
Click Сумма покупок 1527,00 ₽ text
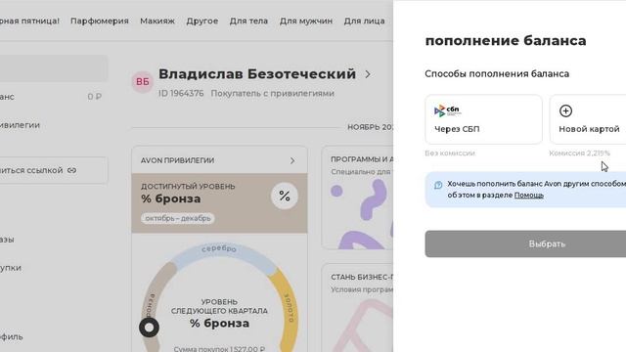pyautogui.click(x=219, y=349)
